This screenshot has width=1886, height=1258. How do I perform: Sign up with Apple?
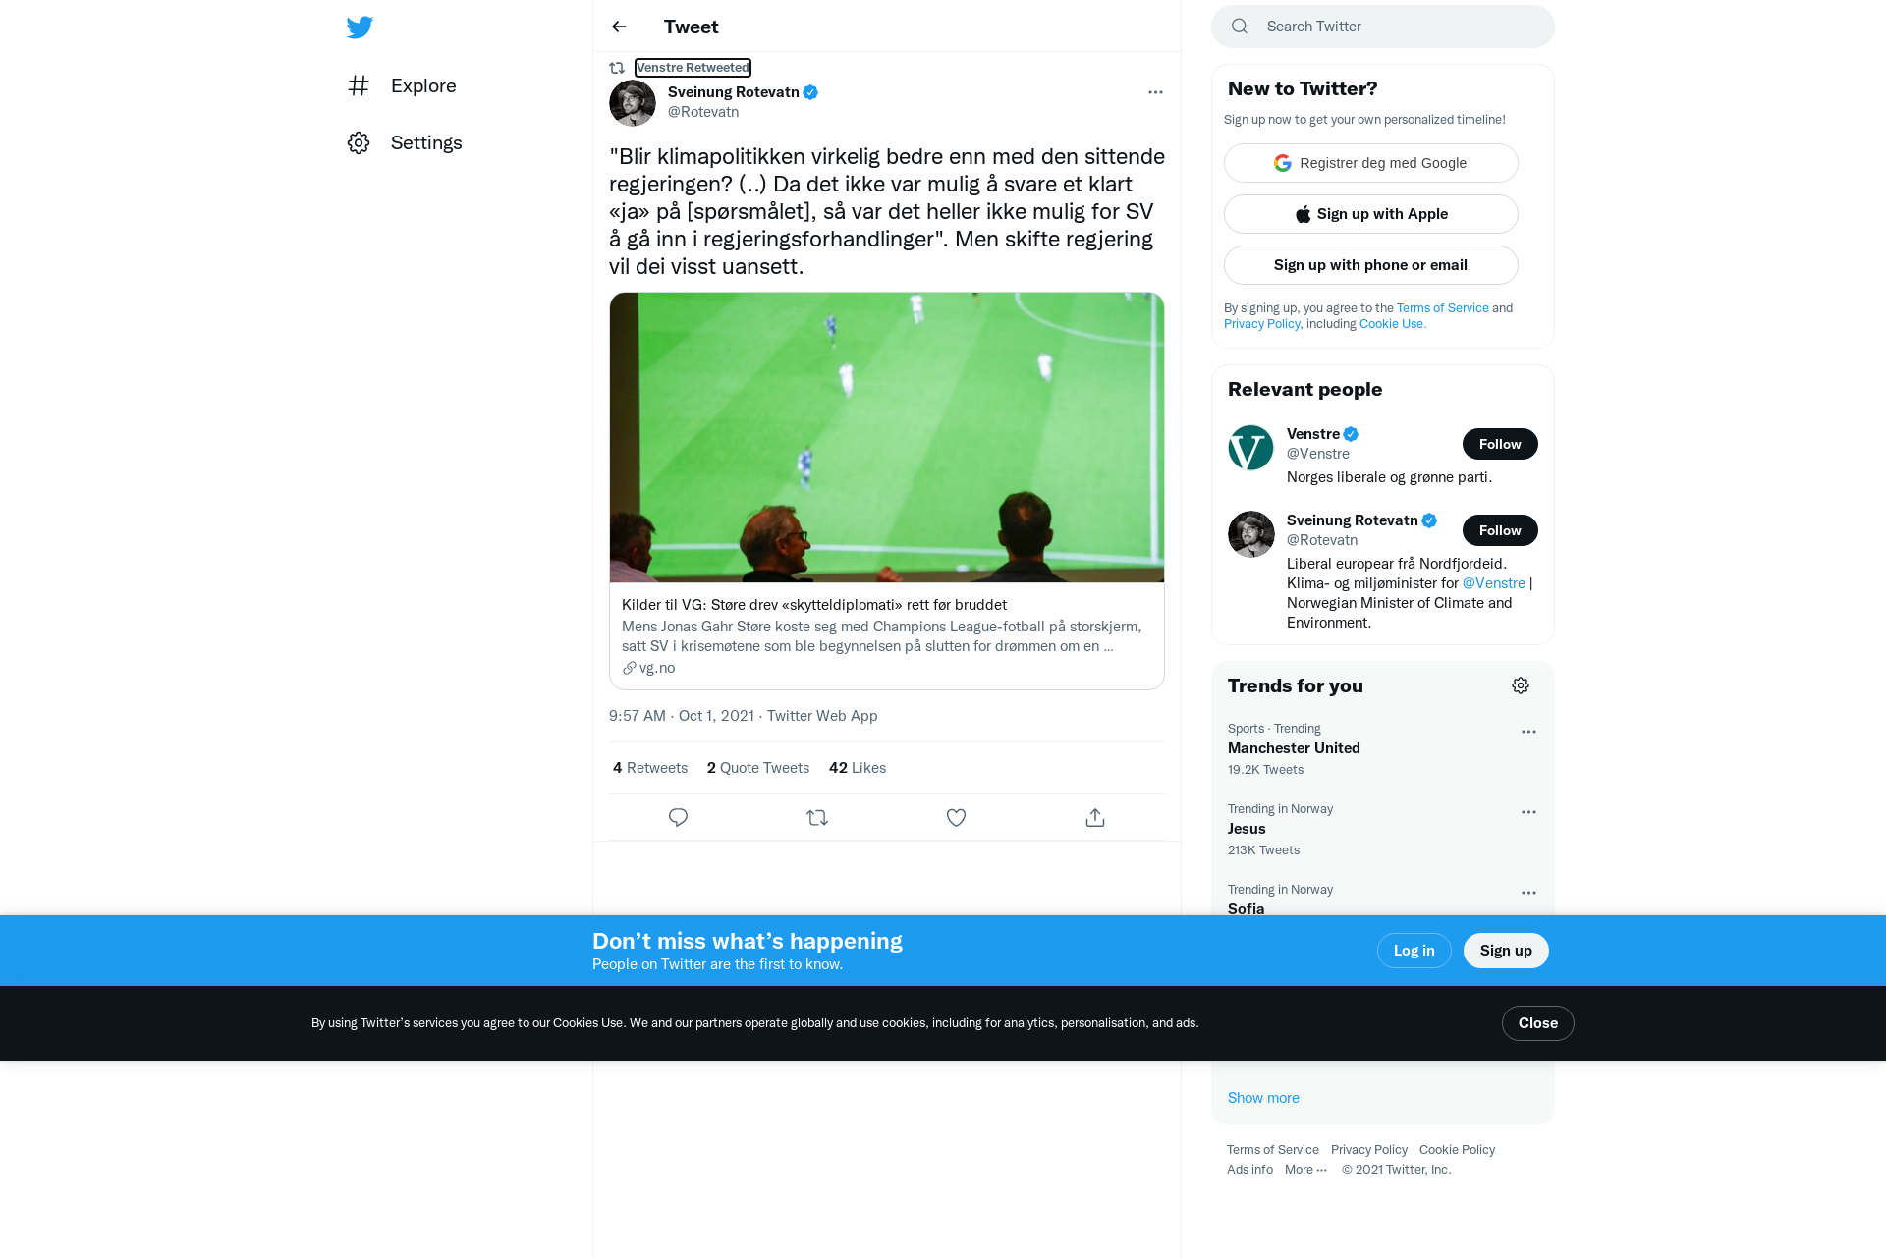[1370, 214]
